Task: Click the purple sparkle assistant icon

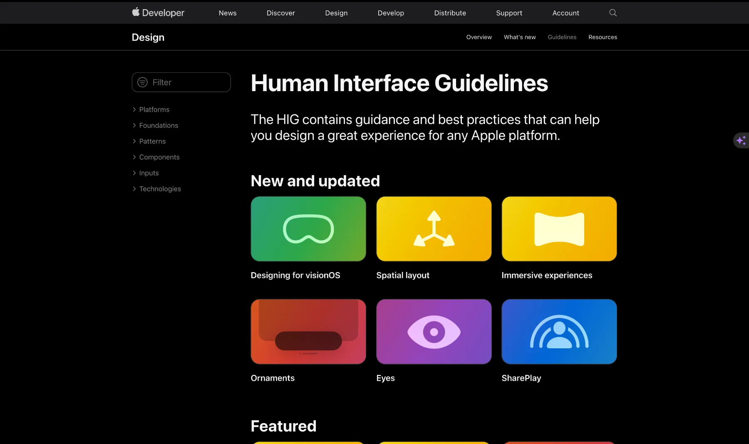Action: (741, 141)
